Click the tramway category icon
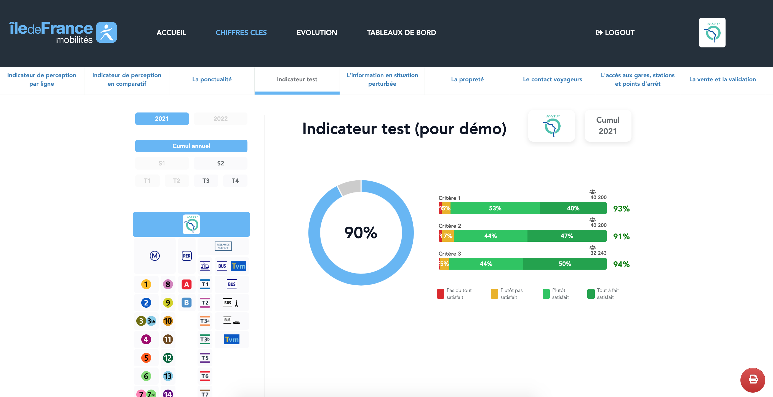773x397 pixels. pyautogui.click(x=205, y=266)
